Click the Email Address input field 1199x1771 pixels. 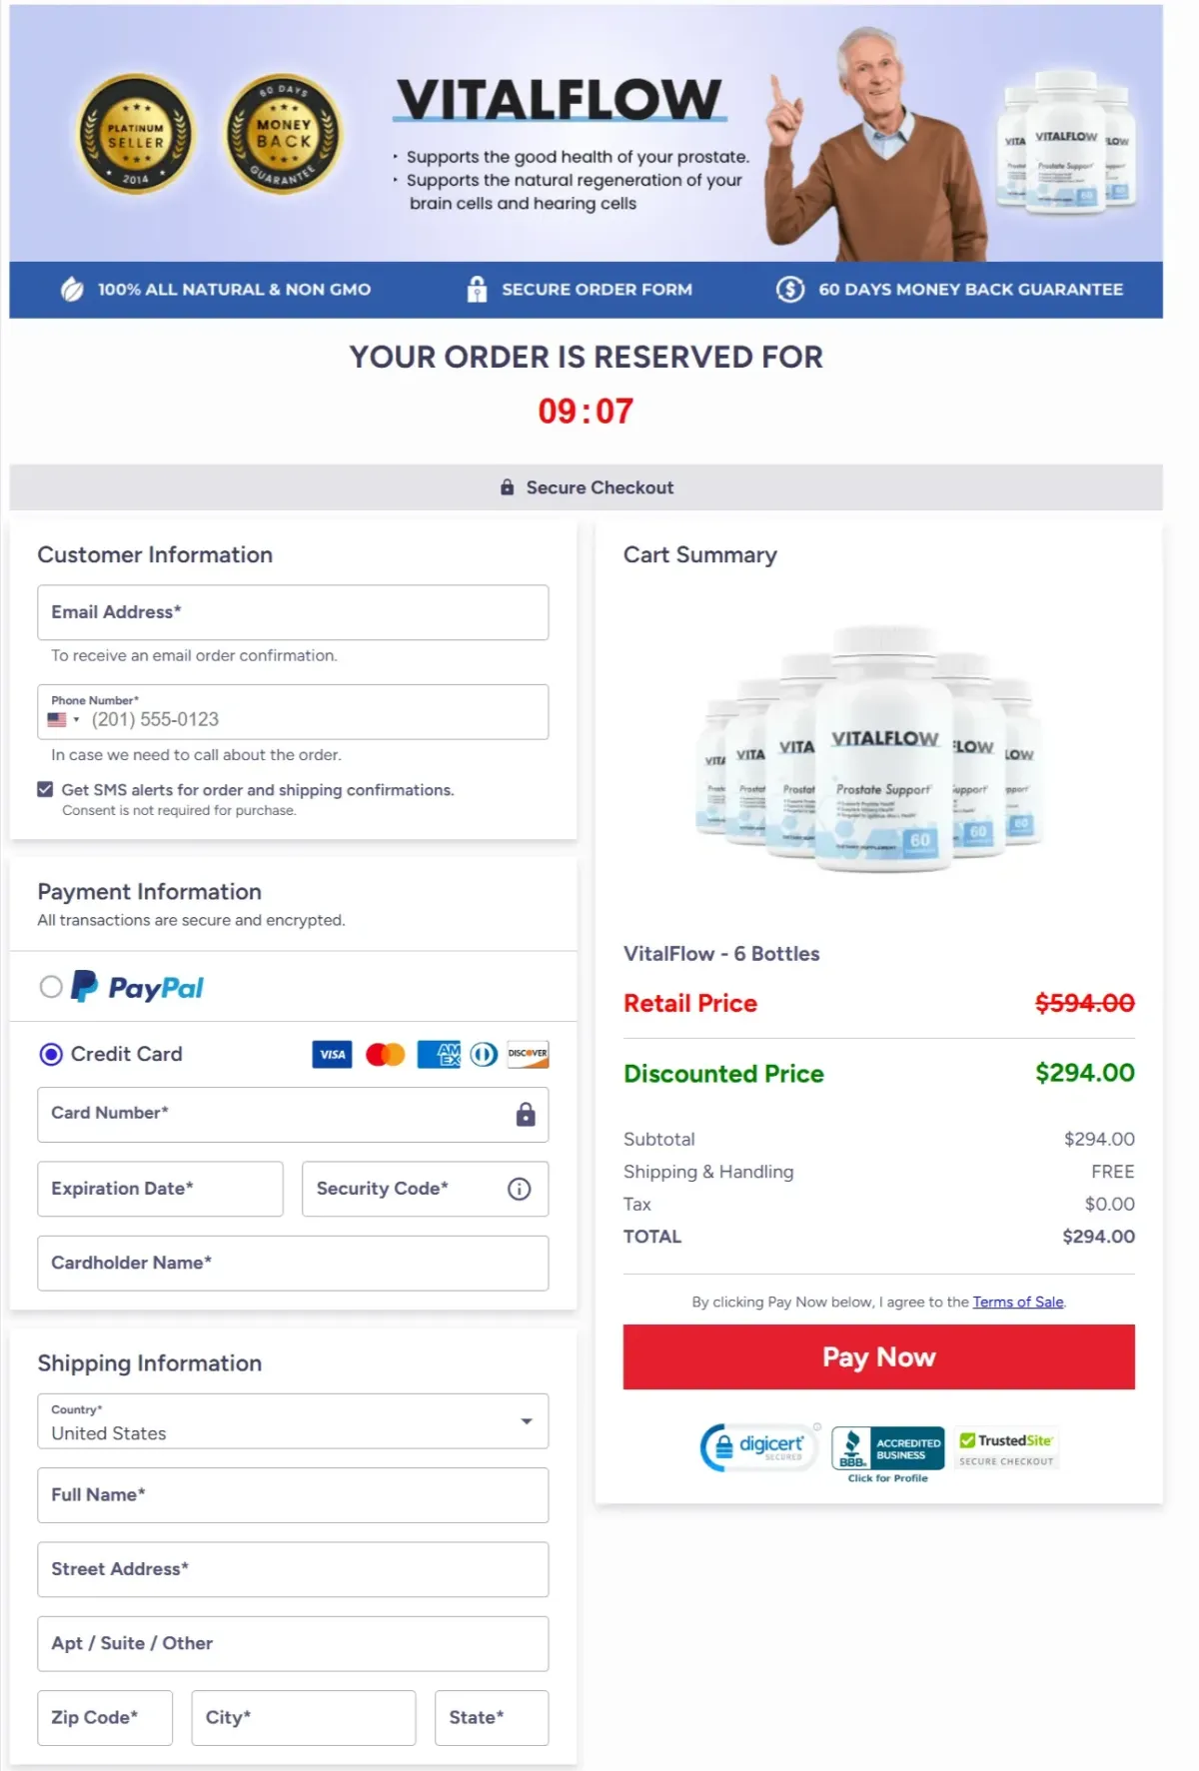[x=292, y=612]
